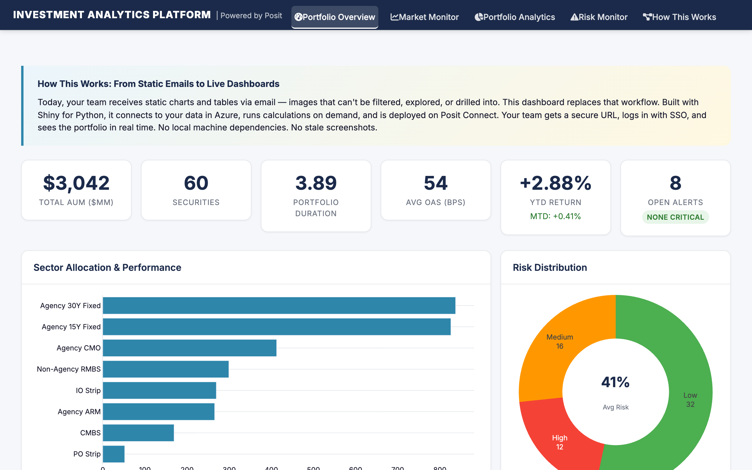Select the How This Works tab
Viewport: 752px width, 470px height.
679,17
